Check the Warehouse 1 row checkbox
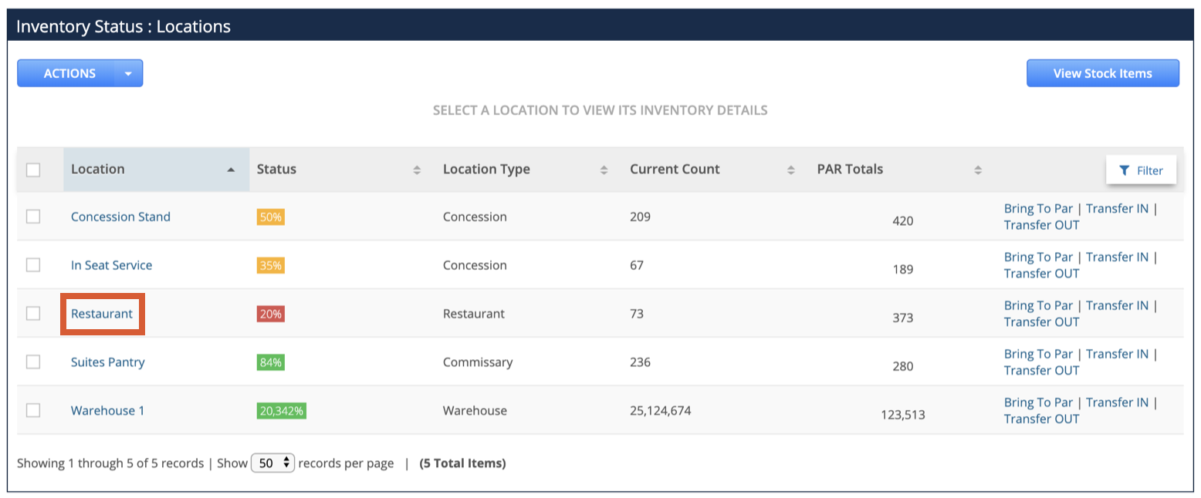Image resolution: width=1201 pixels, height=498 pixels. tap(32, 410)
